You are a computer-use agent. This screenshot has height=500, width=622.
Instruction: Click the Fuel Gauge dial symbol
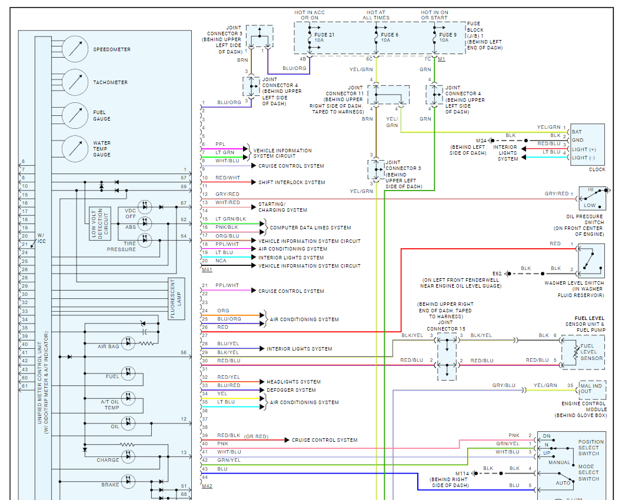click(x=75, y=115)
